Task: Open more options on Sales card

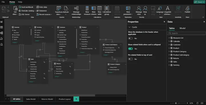Action: point(46,59)
